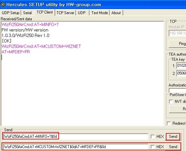Toggle the NVT disable checkbox
This screenshot has width=186, height=151.
click(x=171, y=102)
